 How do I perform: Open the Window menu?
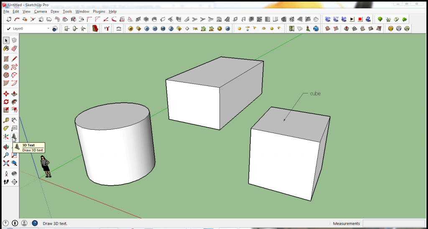[x=82, y=11]
